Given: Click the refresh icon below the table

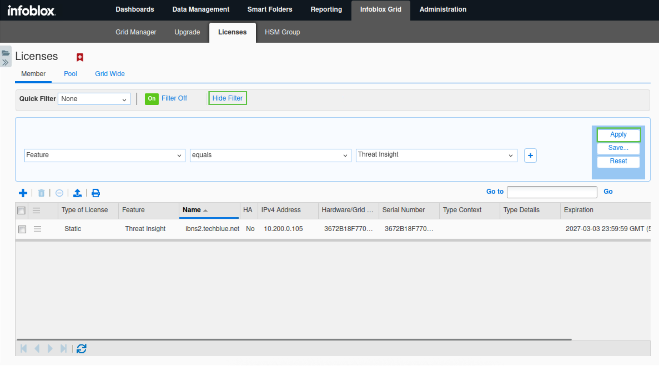Looking at the screenshot, I should tap(82, 349).
